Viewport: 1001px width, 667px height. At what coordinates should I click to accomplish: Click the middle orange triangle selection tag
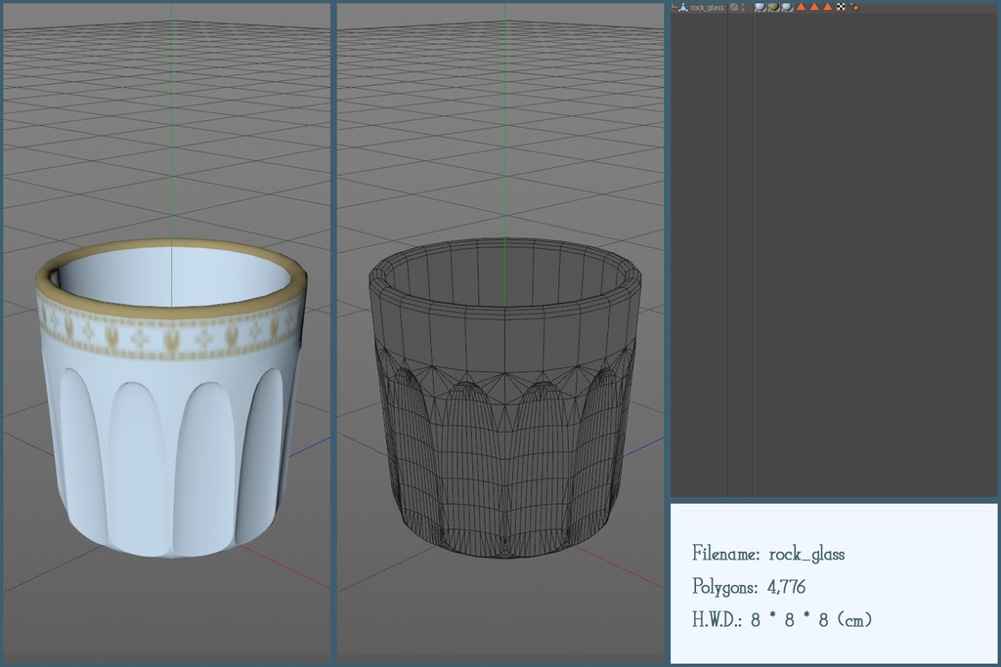tap(814, 7)
